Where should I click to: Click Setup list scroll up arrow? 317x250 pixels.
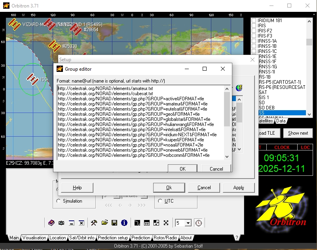[239, 99]
